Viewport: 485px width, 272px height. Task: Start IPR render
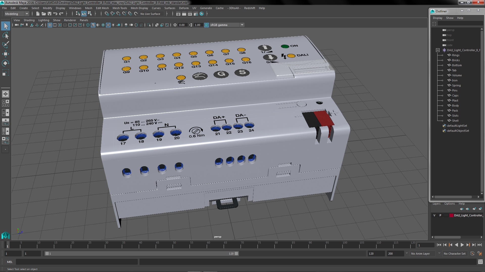pos(190,14)
